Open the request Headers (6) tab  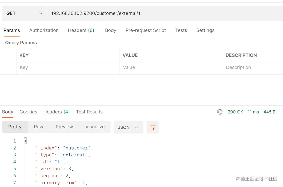pos(81,30)
